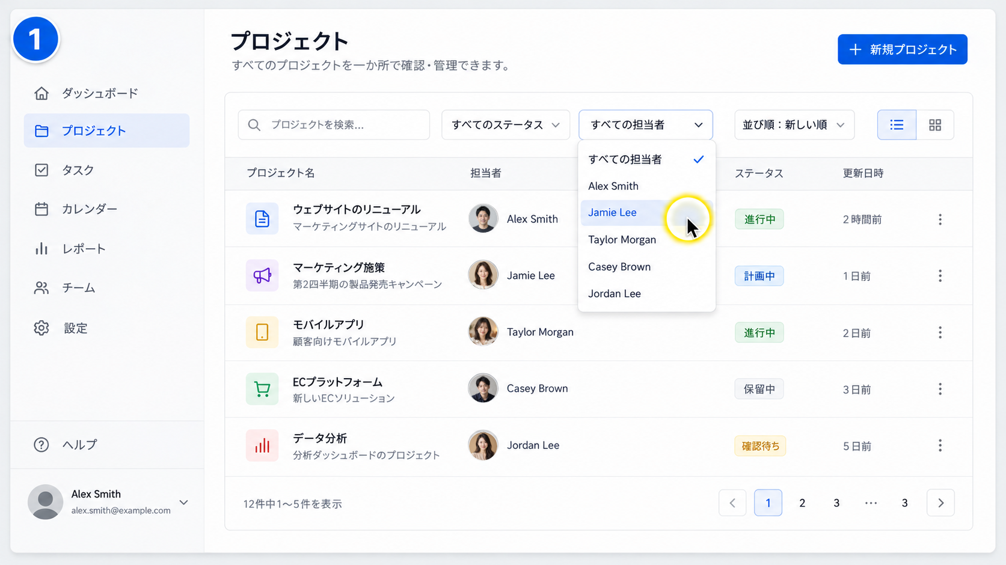Expand the account menu chevron

(x=184, y=502)
